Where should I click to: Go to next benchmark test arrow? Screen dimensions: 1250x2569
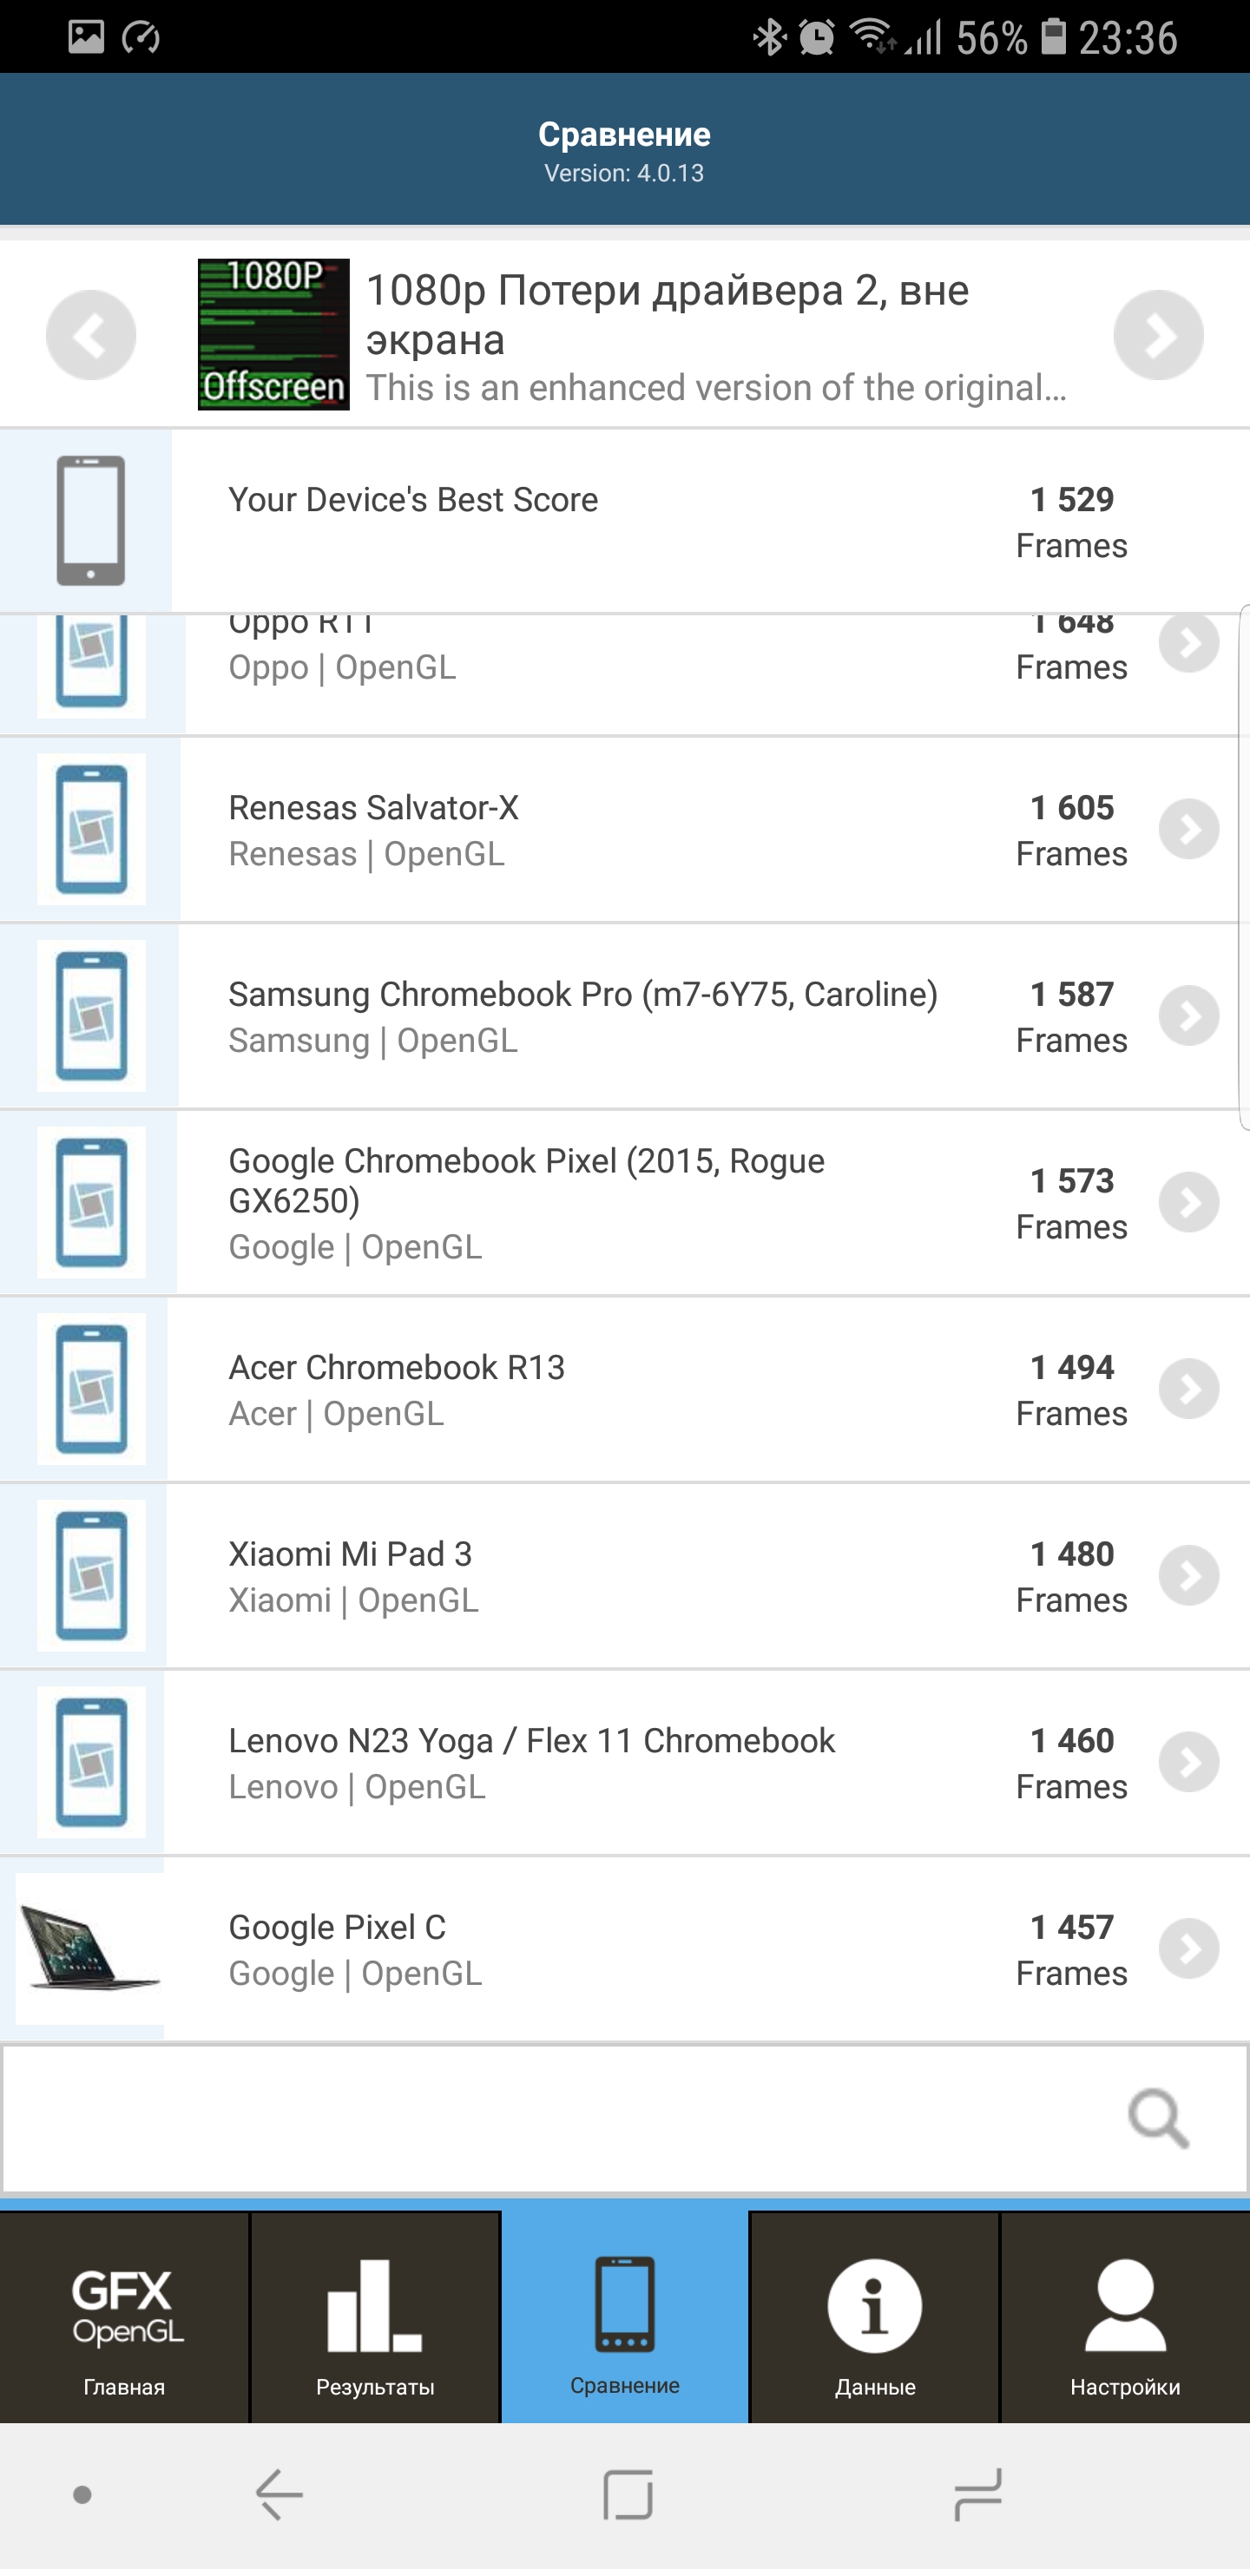tap(1157, 335)
